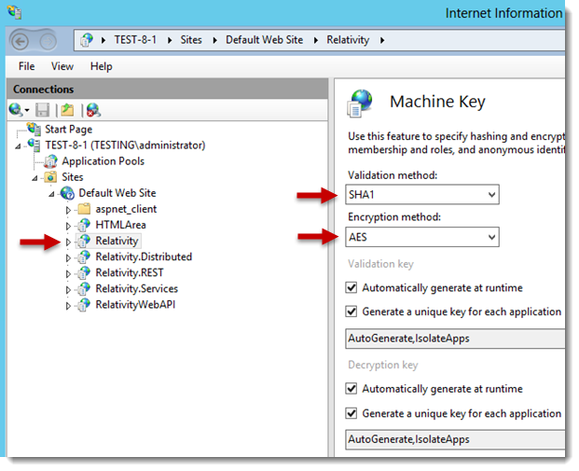
Task: Expand the Relativity.Distributed tree node
Action: 68,257
